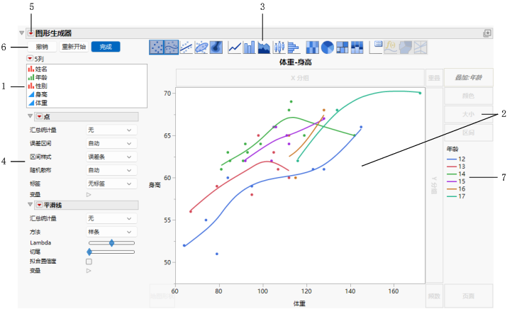Click legend entry 17 for 年龄

tap(456, 196)
